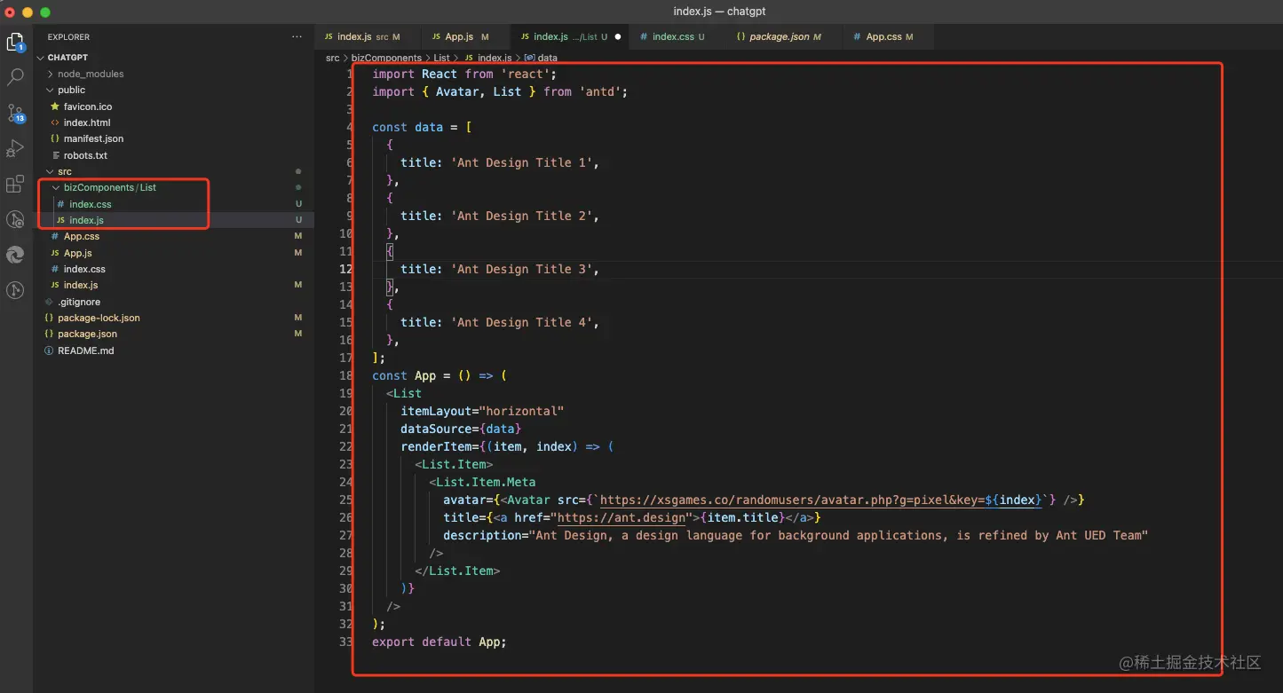Open index.css listed just below App.js

click(84, 269)
